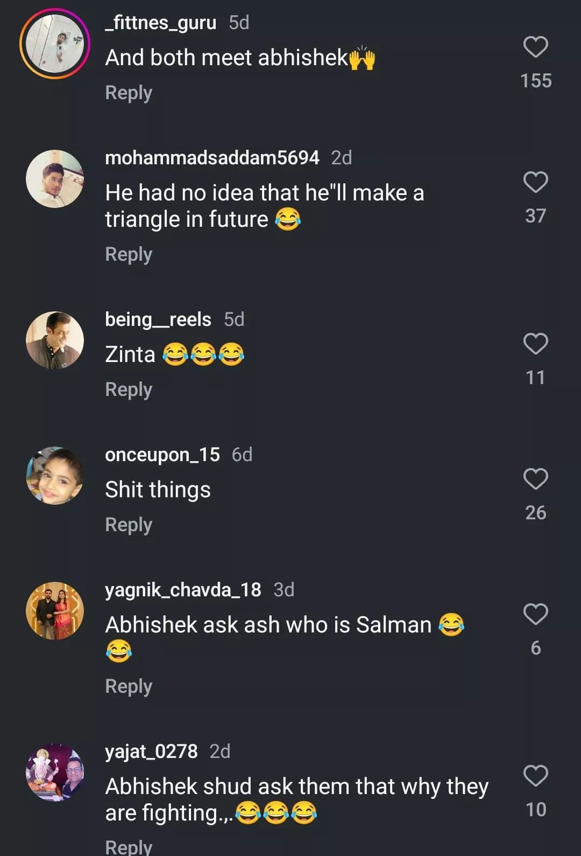This screenshot has height=856, width=581.
Task: Tap onceupon_15's profile photo
Action: [x=55, y=476]
